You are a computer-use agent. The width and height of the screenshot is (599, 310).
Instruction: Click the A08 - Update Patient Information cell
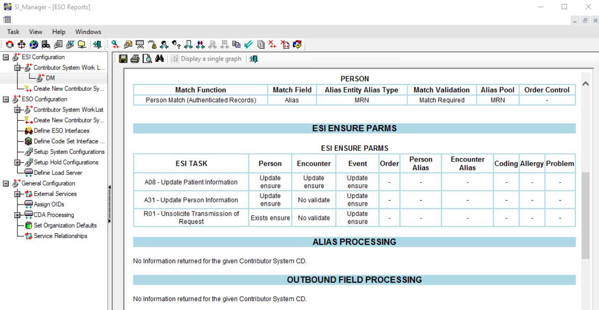(191, 182)
